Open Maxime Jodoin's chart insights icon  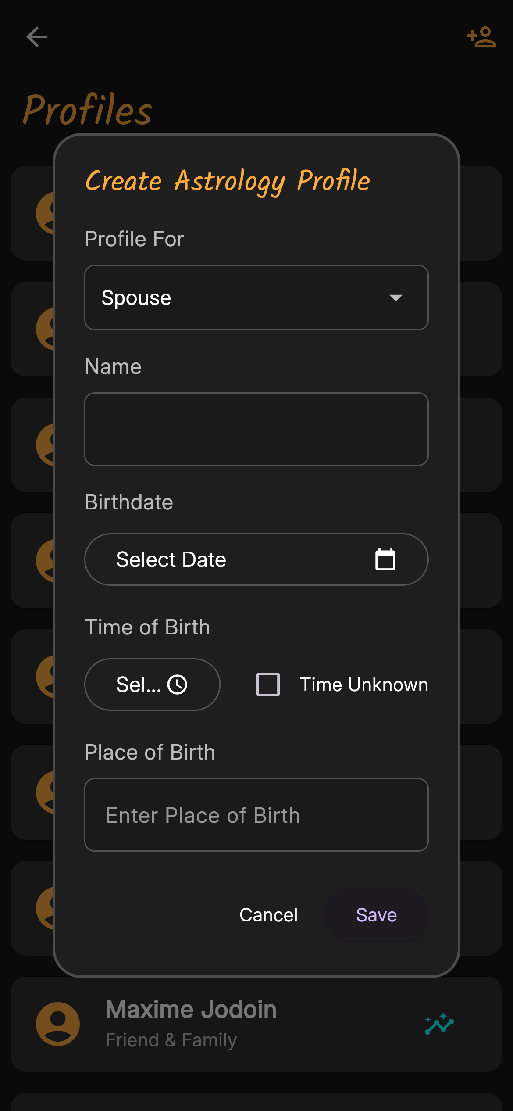[x=439, y=1024]
